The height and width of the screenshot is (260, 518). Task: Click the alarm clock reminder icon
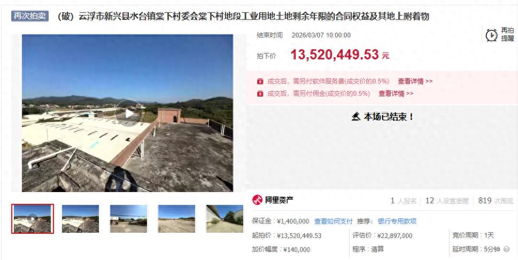tap(491, 35)
